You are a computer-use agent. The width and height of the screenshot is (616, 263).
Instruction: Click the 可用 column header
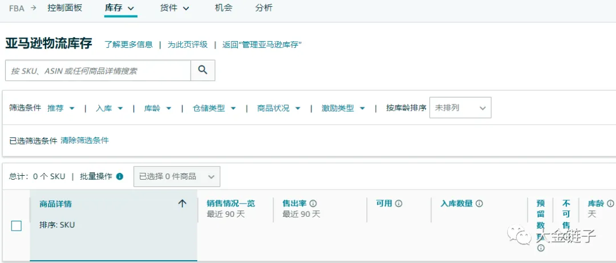[384, 203]
